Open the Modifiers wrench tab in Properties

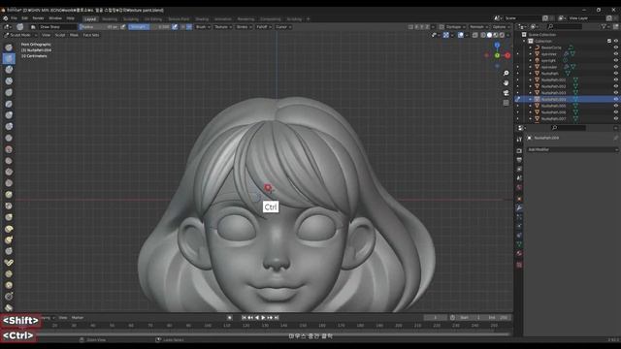coord(519,208)
